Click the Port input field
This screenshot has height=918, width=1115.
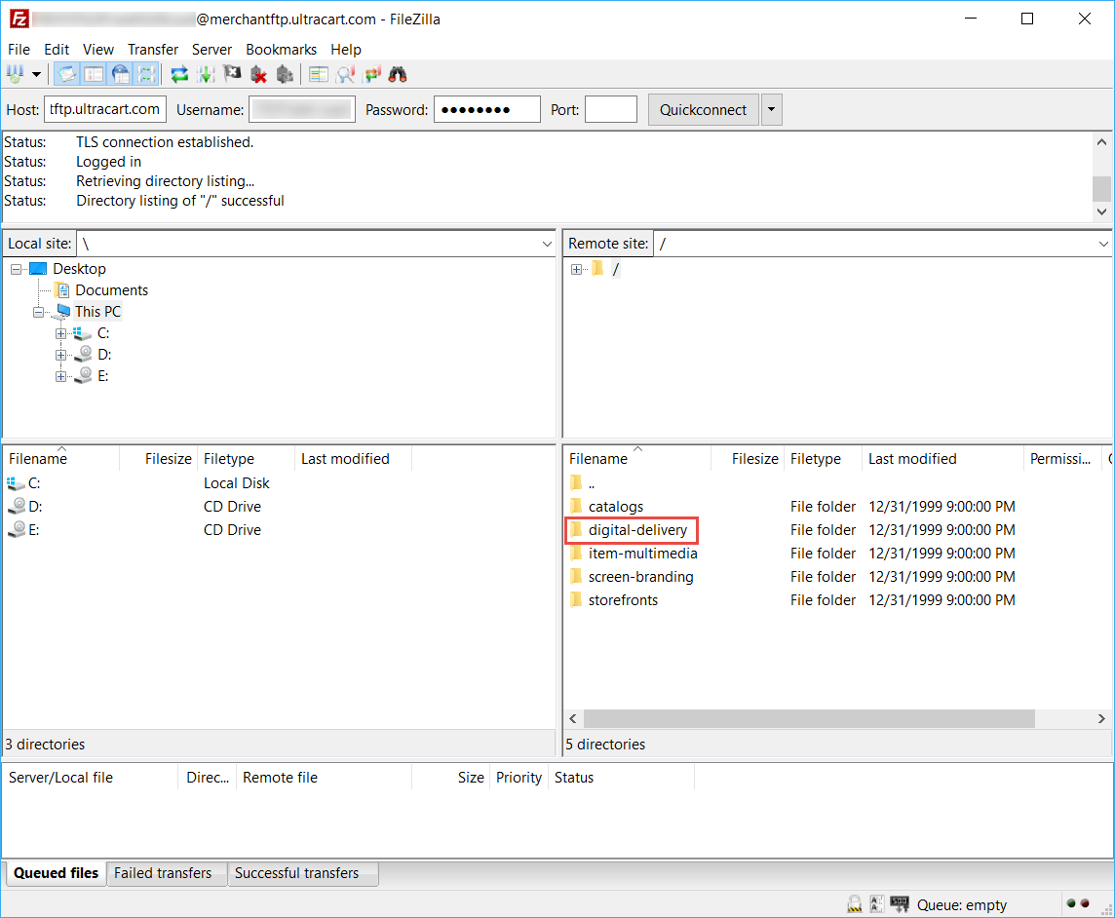pyautogui.click(x=611, y=109)
